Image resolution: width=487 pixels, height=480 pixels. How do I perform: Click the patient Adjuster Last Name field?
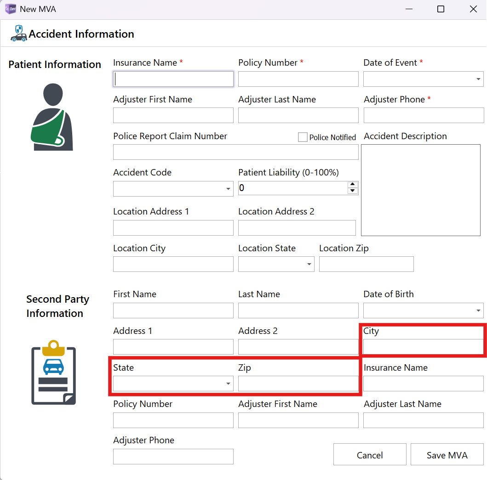tap(298, 115)
